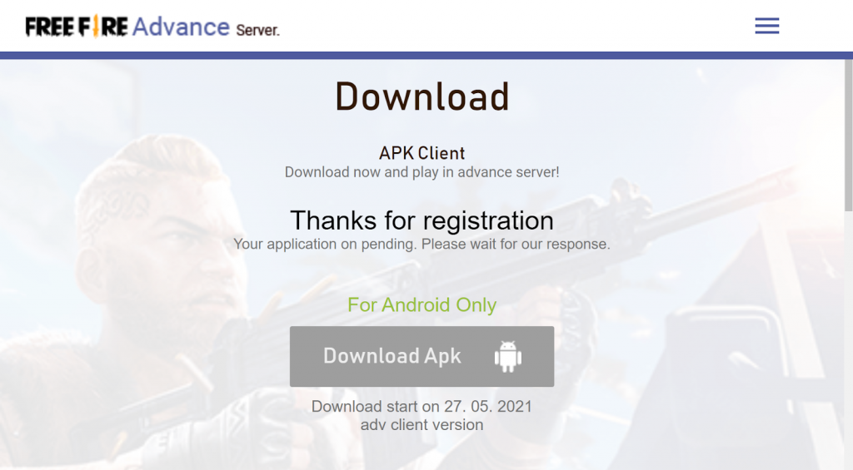
Task: Click the green 'For Android Only' label
Action: 422,304
